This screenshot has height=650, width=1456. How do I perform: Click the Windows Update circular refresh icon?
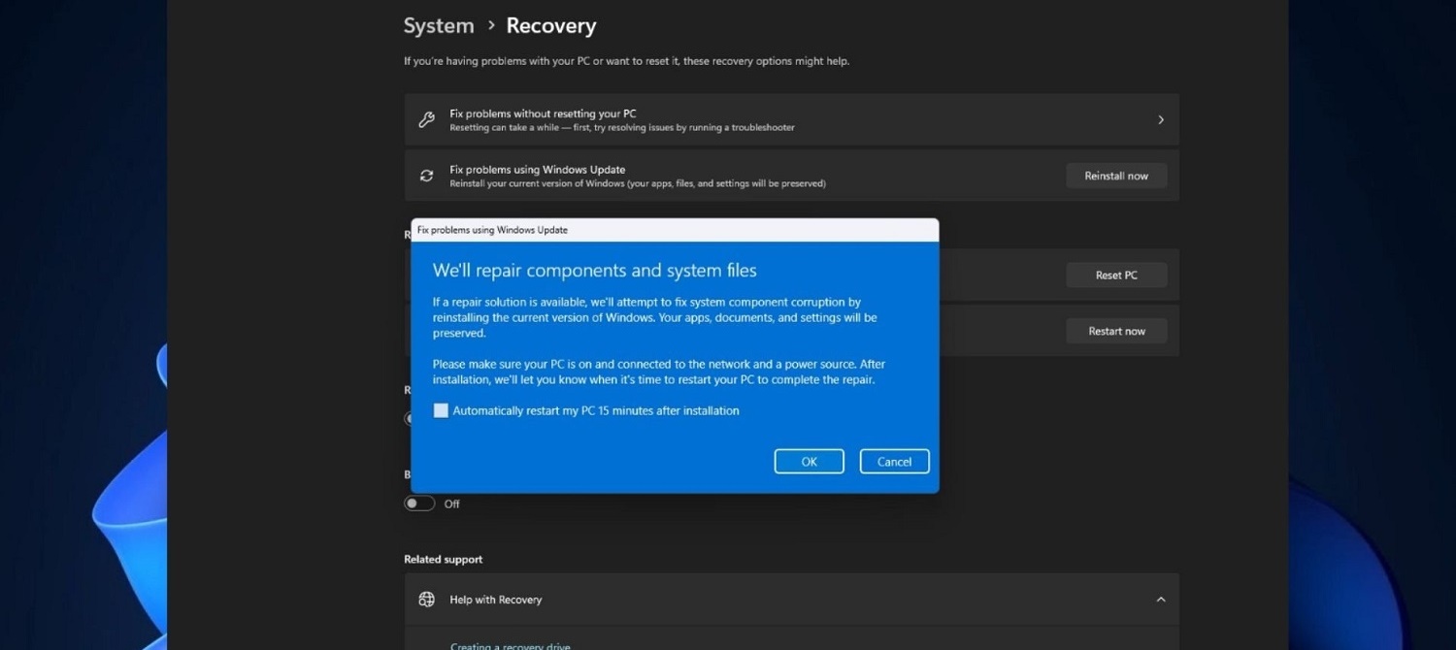[x=426, y=175]
